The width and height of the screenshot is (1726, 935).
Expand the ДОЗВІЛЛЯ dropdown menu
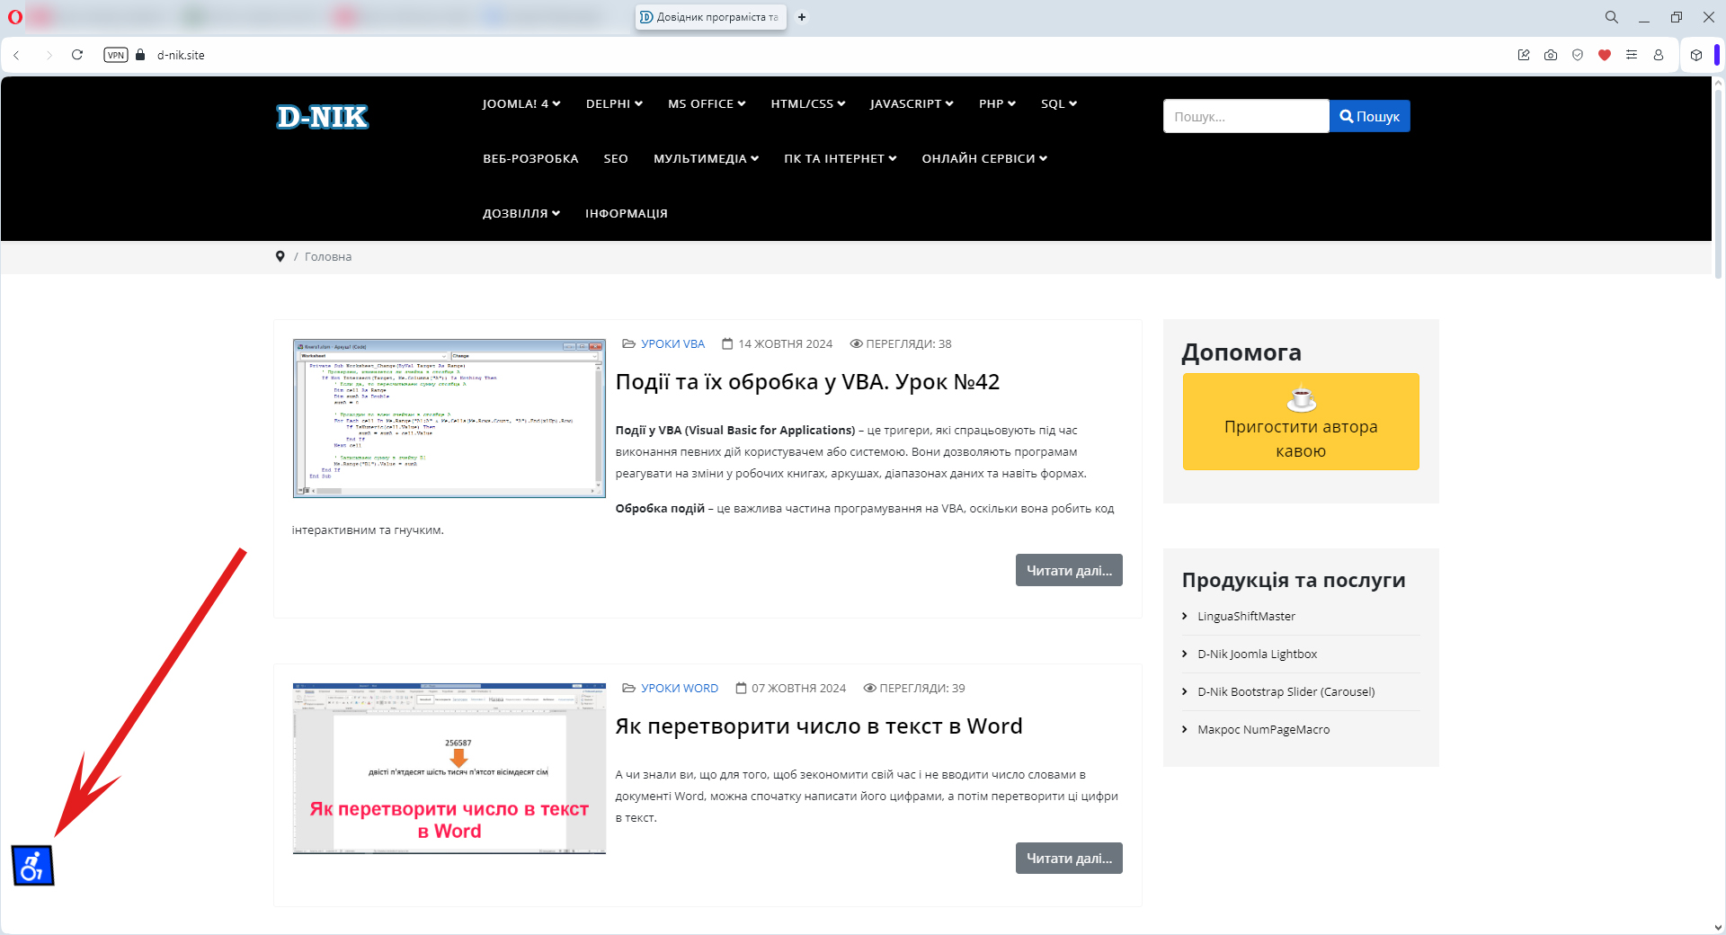click(521, 213)
